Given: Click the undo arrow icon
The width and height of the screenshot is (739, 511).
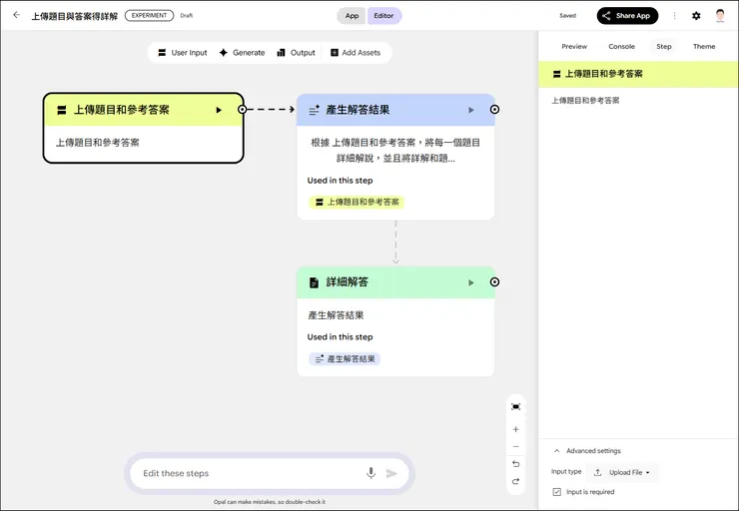Looking at the screenshot, I should 515,464.
